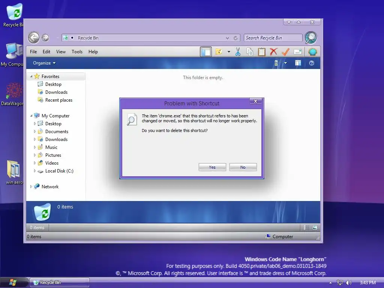
Task: Select Pictures in the navigation tree
Action: point(53,155)
